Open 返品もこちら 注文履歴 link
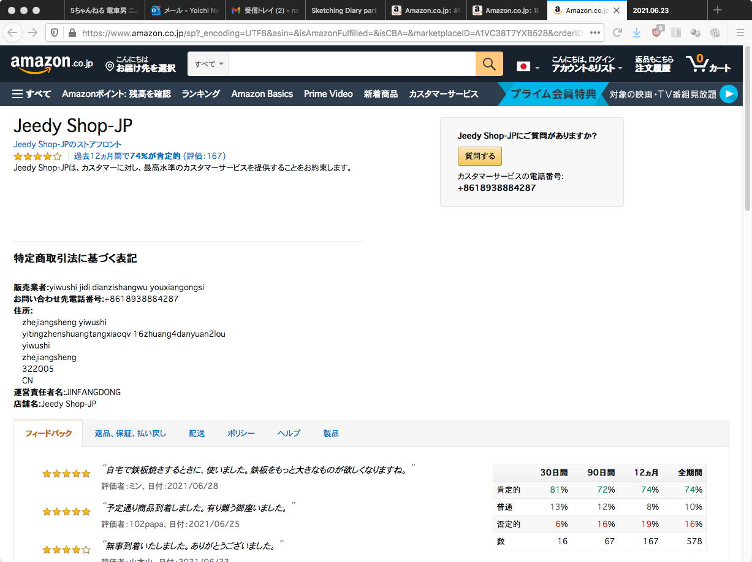 pyautogui.click(x=654, y=64)
